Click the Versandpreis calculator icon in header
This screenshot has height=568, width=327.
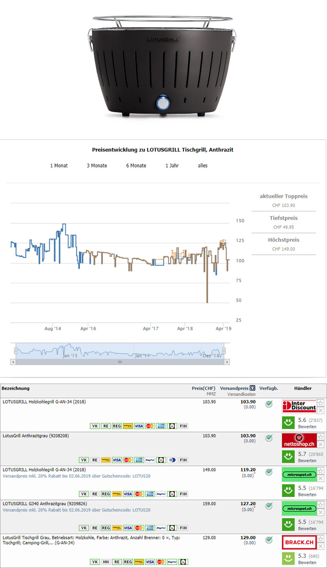(x=253, y=388)
